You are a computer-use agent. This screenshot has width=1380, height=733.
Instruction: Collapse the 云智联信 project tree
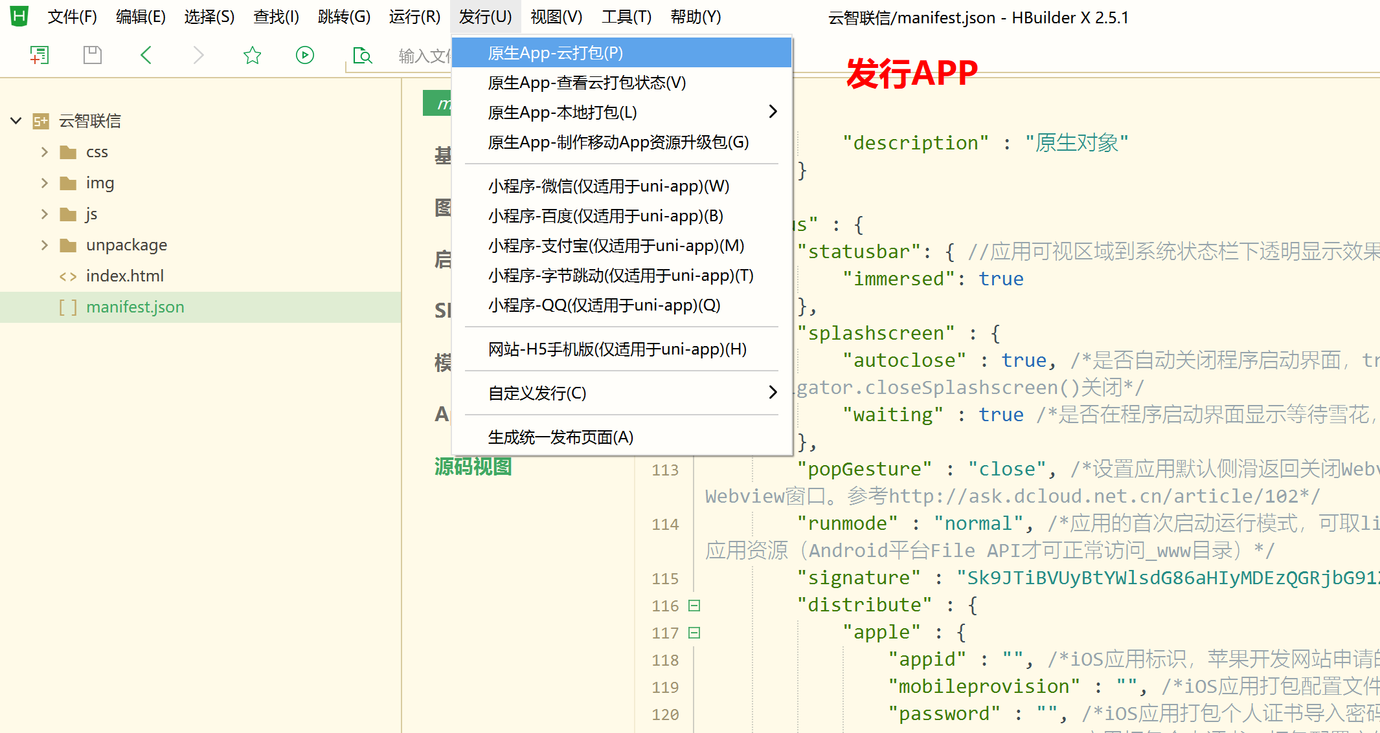point(17,121)
